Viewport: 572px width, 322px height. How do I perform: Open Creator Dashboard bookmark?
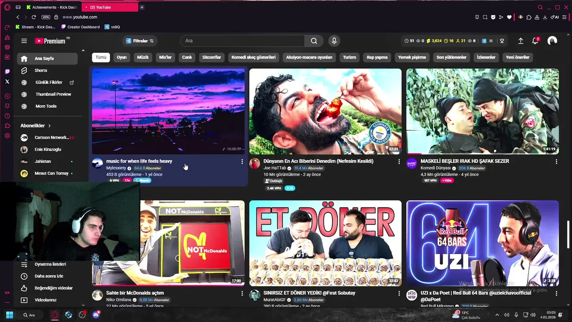point(80,27)
